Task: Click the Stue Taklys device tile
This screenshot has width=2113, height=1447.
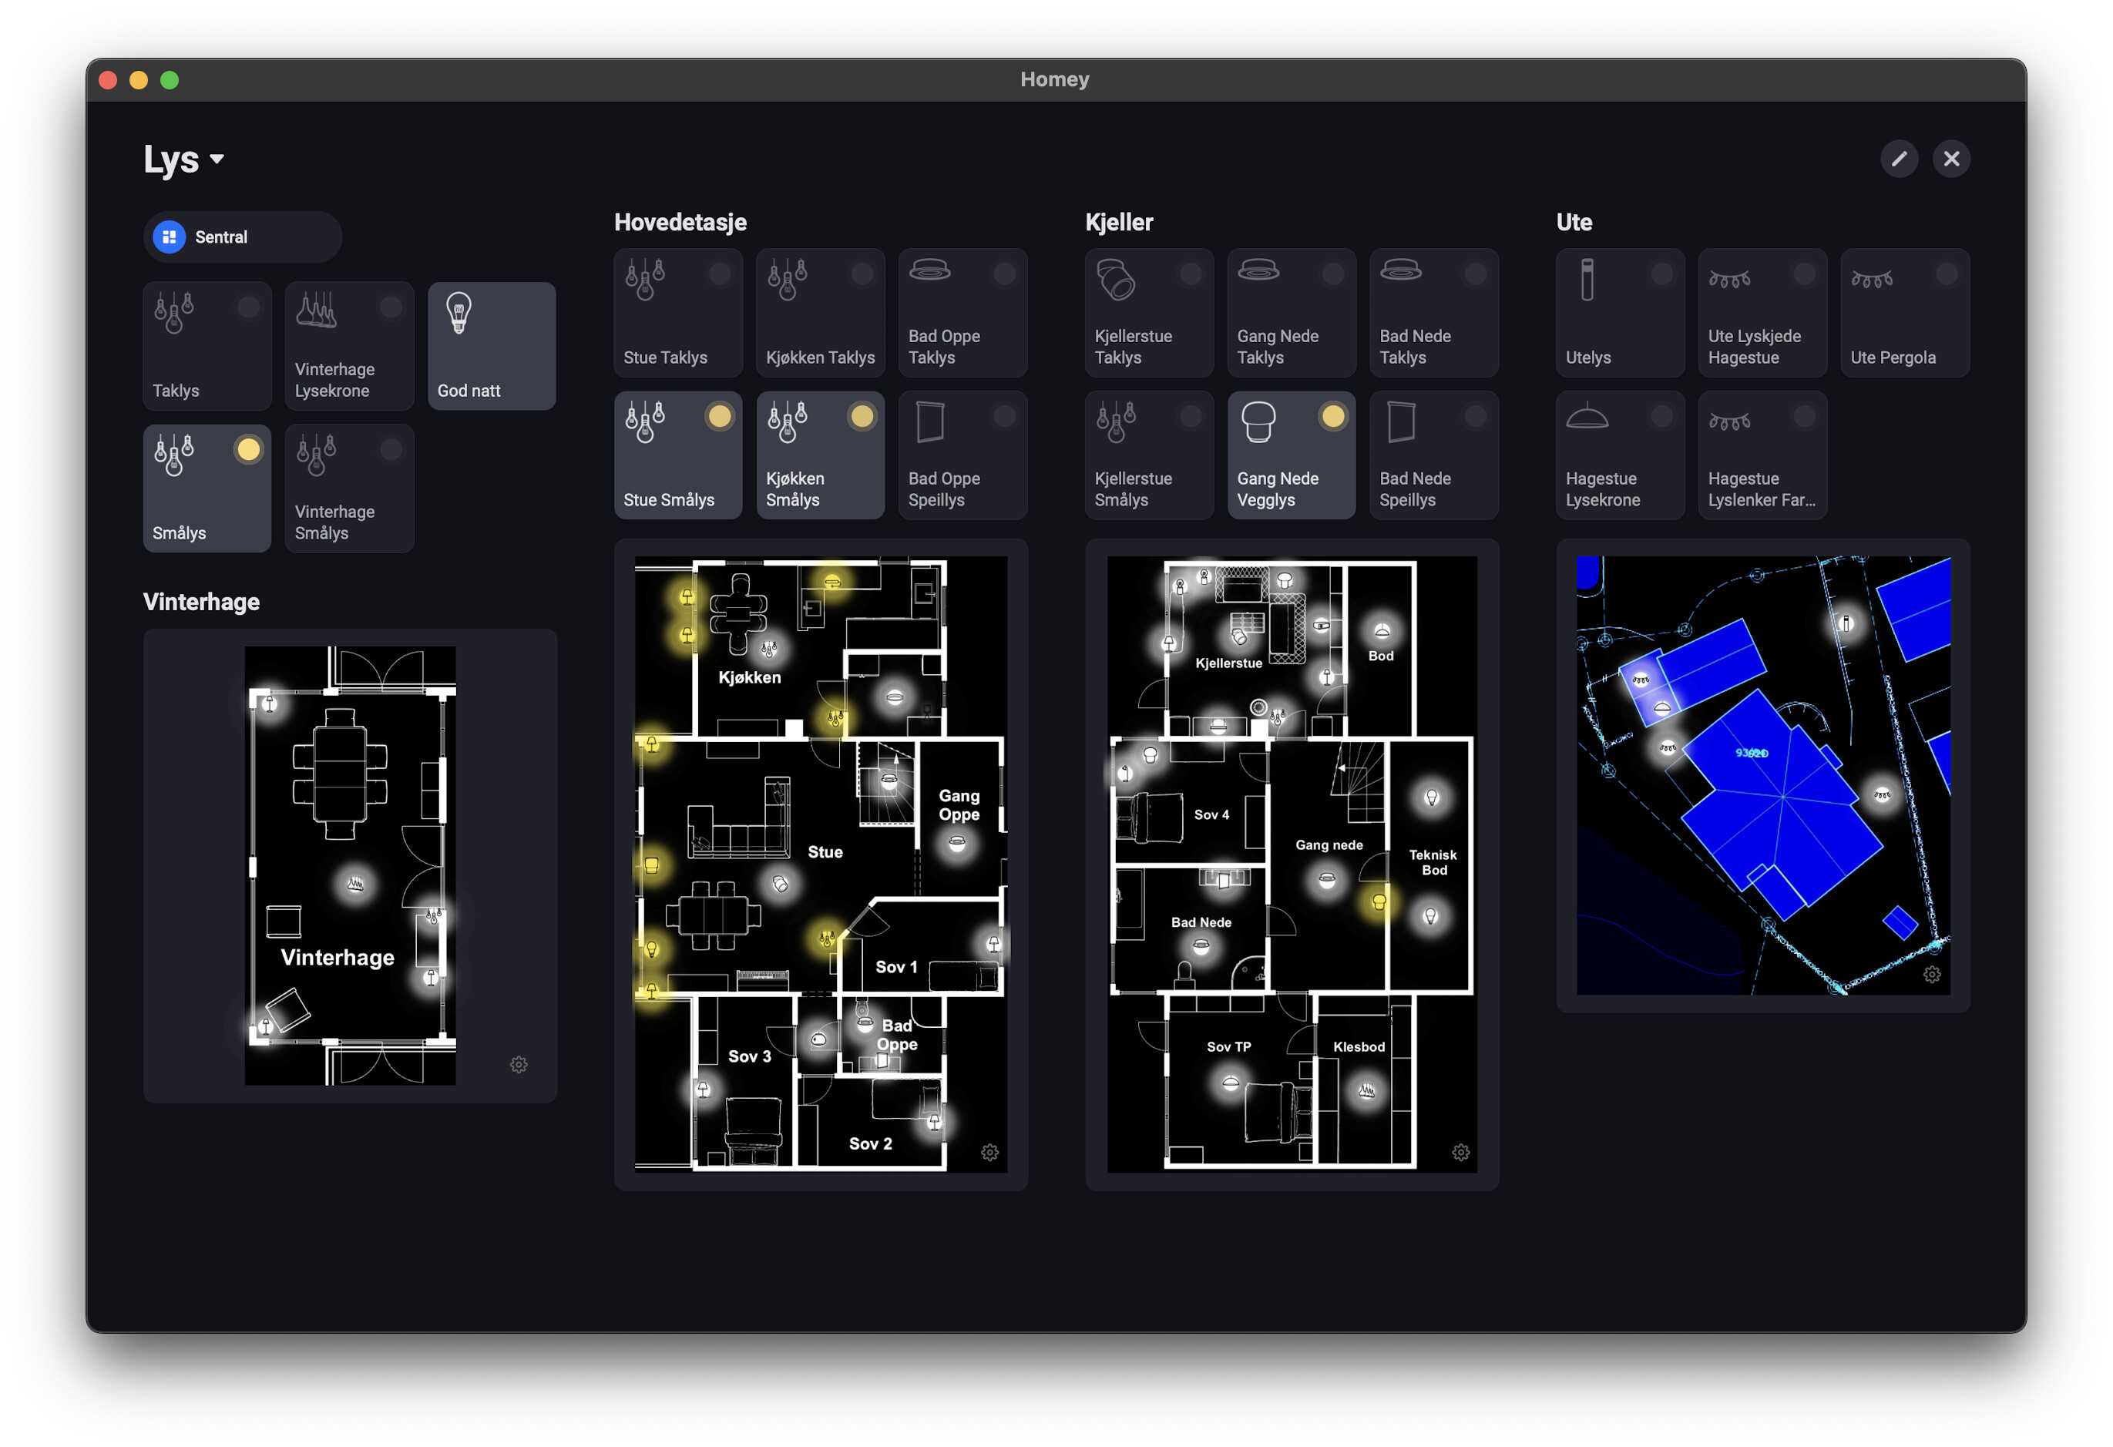Action: [677, 314]
